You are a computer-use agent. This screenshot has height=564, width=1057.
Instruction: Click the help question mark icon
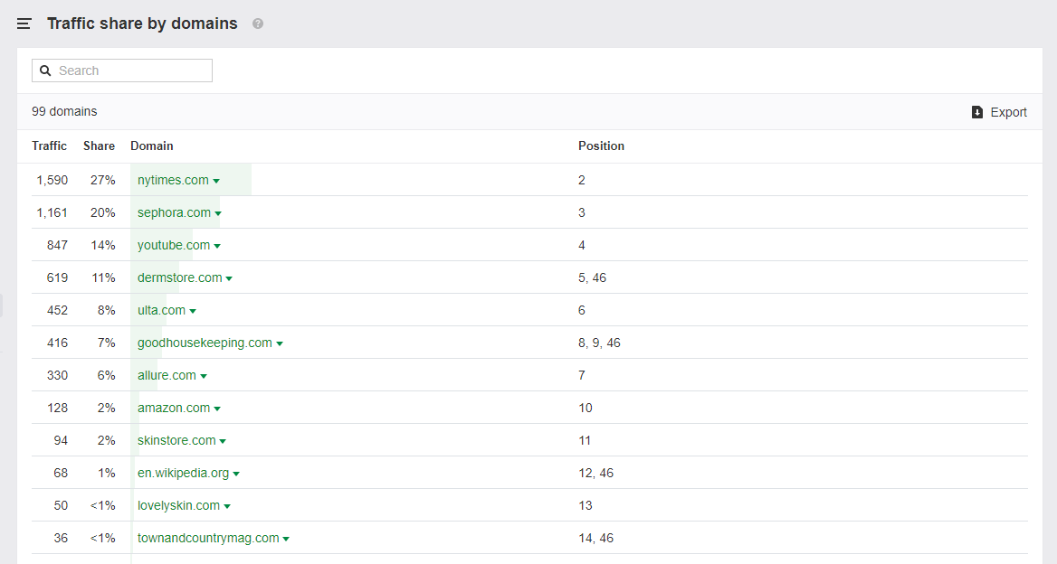pos(258,23)
